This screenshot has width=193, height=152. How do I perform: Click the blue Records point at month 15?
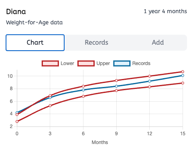pyautogui.click(x=183, y=75)
